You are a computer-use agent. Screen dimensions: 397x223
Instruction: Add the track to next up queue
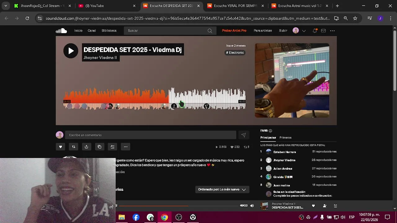pos(113,147)
